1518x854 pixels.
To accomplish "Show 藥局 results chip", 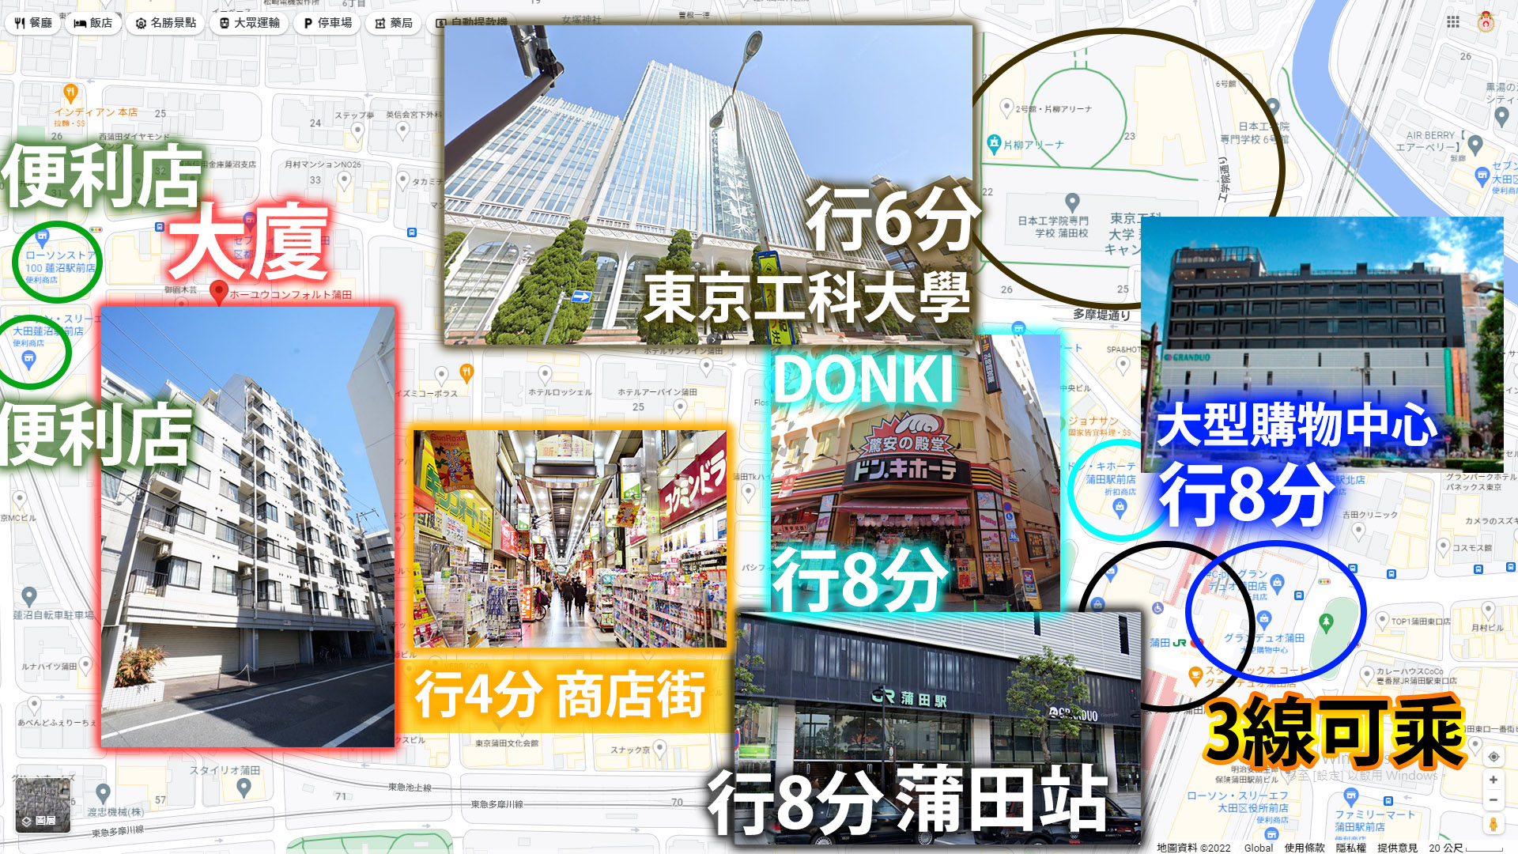I will 394,23.
